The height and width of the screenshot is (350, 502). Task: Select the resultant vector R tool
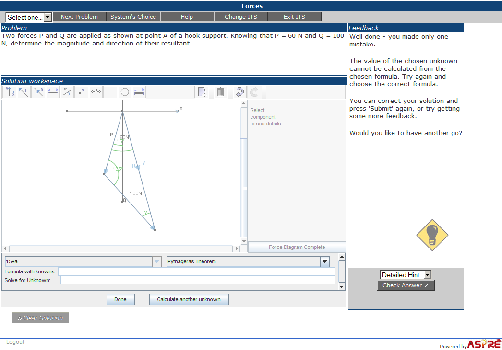click(x=38, y=92)
